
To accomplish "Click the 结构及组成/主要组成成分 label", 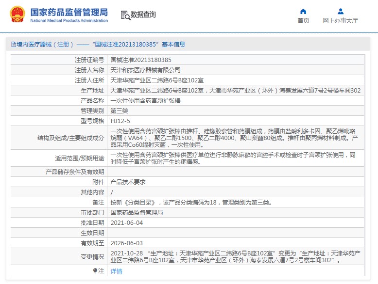I will tap(70, 138).
